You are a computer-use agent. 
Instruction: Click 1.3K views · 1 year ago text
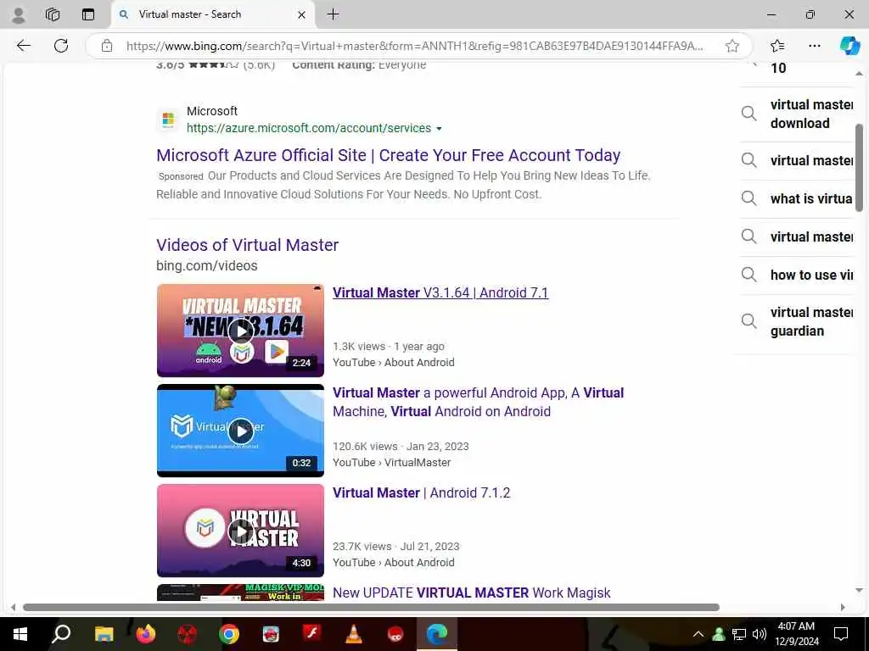[389, 347]
